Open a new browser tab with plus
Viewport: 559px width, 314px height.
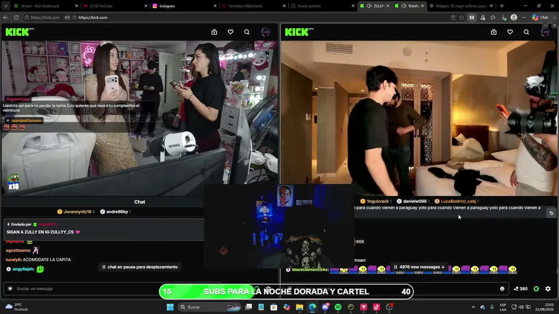tap(502, 6)
